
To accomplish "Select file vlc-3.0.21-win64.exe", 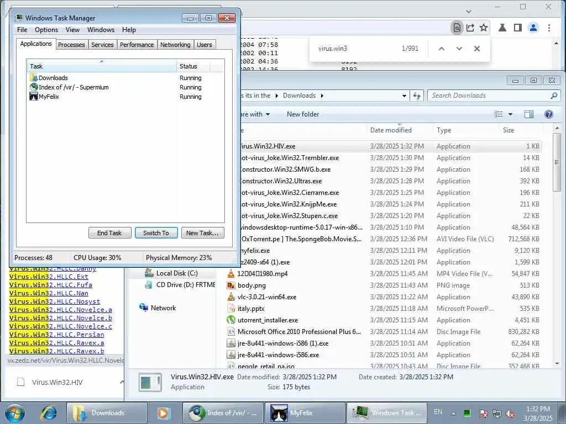I will 383,297.
